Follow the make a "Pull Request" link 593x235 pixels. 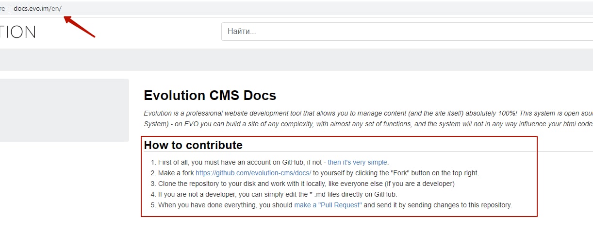[x=328, y=205]
